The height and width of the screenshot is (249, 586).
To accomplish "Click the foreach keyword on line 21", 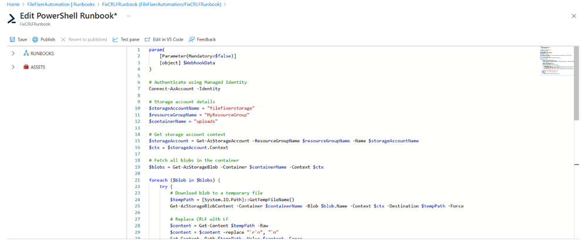I will pyautogui.click(x=158, y=180).
